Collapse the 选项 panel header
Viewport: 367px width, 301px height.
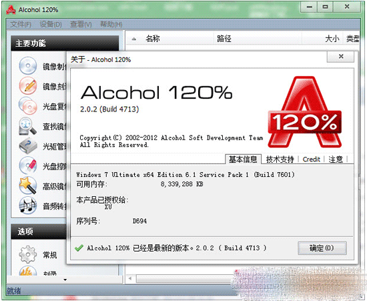pos(39,232)
